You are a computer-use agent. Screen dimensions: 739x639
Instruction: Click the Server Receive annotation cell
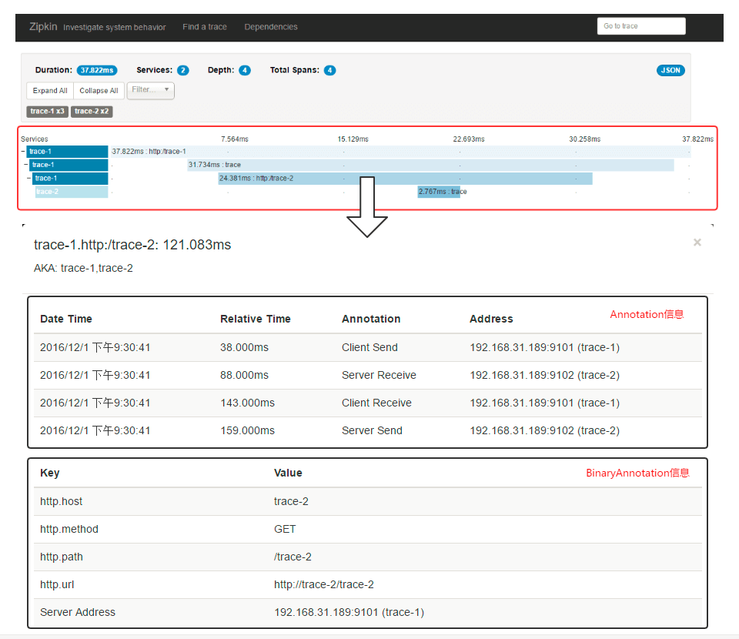pos(379,375)
